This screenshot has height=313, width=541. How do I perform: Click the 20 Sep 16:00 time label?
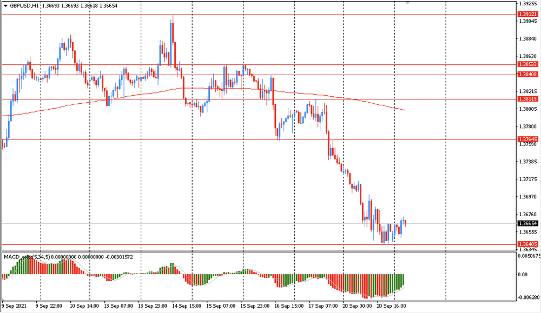[391, 306]
